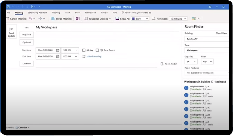This screenshot has height=136, width=233.
Task: Click Send Update button
Action: tap(11, 31)
